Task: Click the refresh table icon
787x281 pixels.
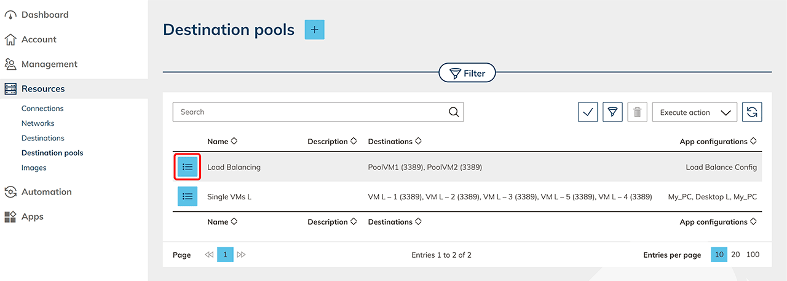Action: 751,112
